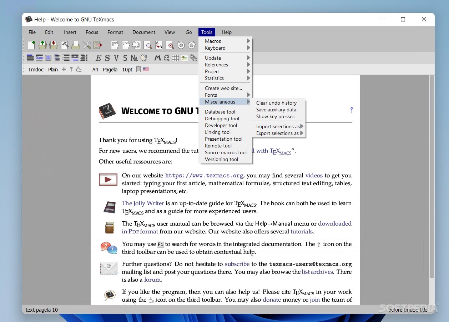The height and width of the screenshot is (322, 449).
Task: Expand the Statistics submenu
Action: coord(226,78)
